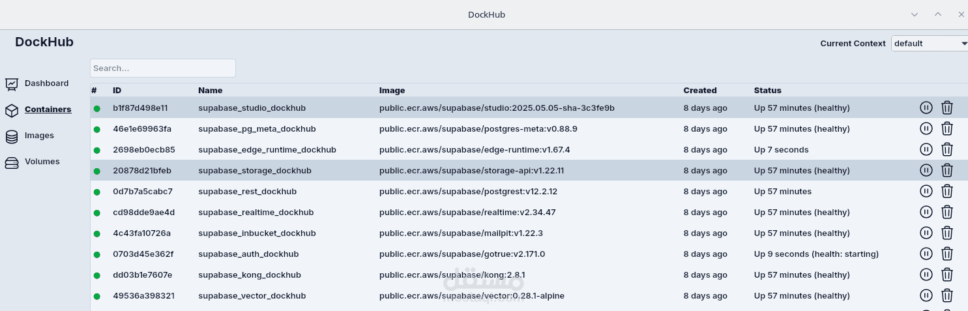Sort by the ID column header
This screenshot has width=968, height=311.
[117, 91]
